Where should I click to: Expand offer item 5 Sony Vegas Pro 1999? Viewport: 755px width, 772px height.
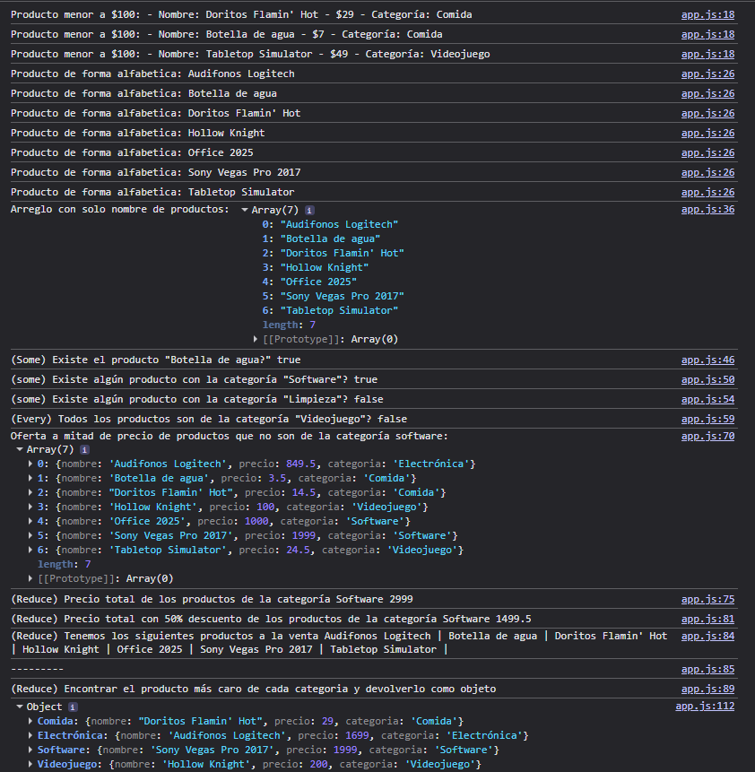pos(30,535)
